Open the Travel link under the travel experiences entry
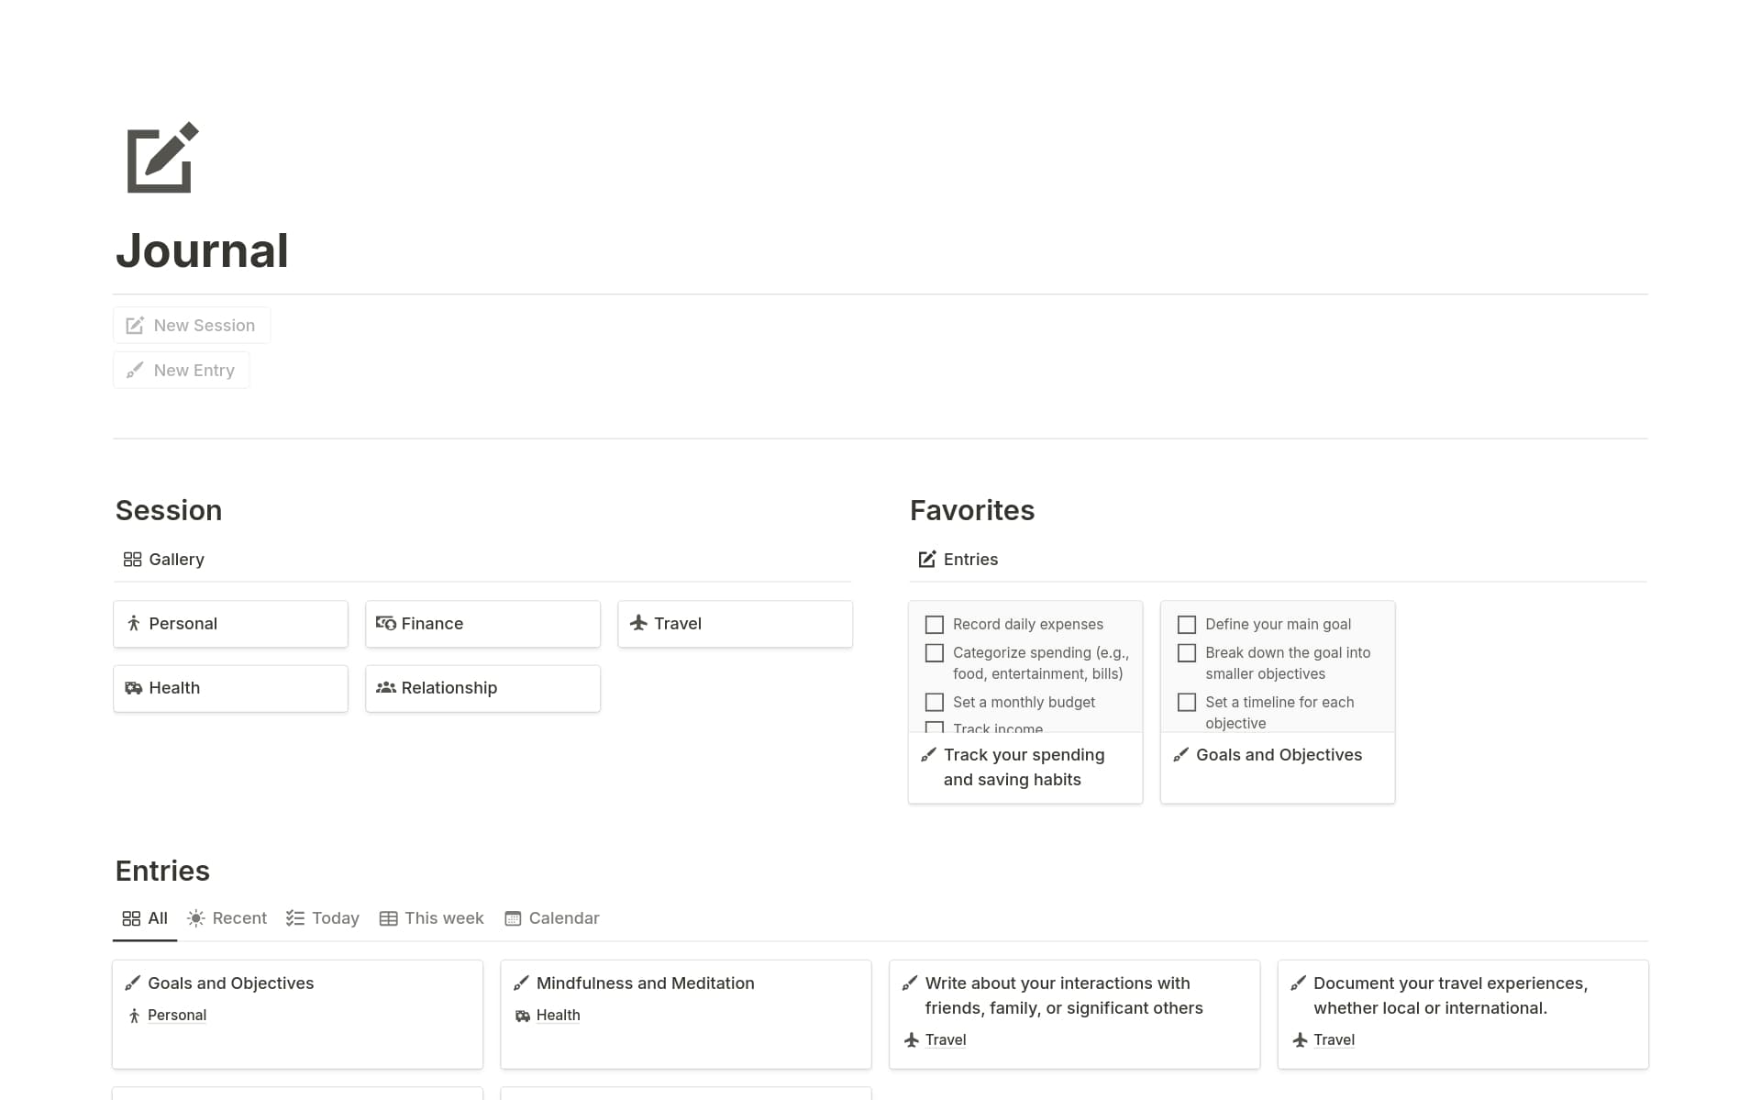This screenshot has width=1761, height=1100. [x=1334, y=1039]
